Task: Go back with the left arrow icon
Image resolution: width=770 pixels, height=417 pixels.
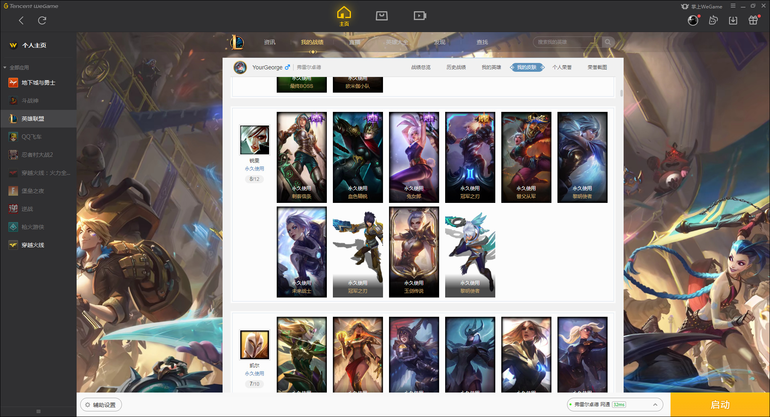Action: [x=21, y=20]
